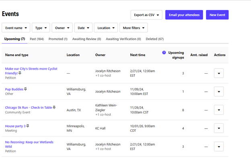
Task: Click pin icon after Cyclist Friendly! title
Action: pyautogui.click(x=20, y=73)
